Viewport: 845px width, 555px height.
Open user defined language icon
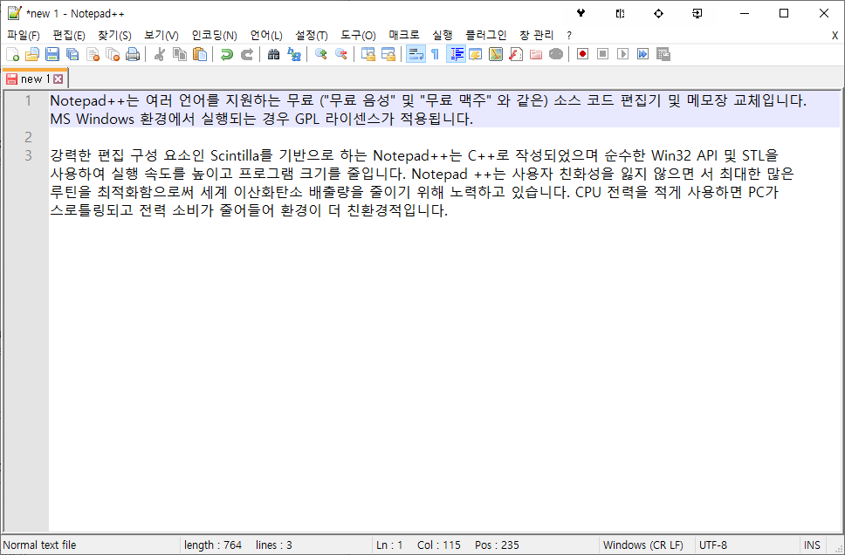tap(475, 54)
